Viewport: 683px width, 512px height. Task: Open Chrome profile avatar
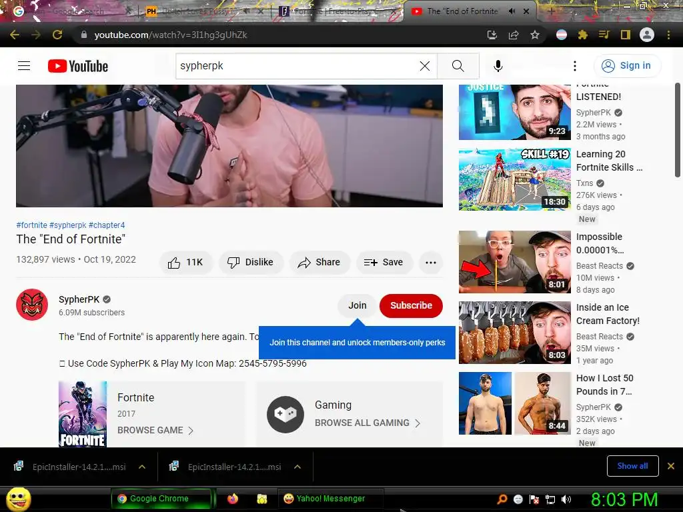pyautogui.click(x=647, y=35)
